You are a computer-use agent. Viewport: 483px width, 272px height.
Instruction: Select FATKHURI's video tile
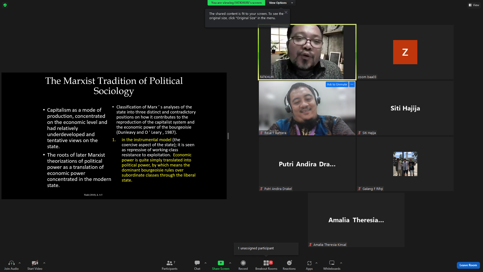tap(307, 52)
